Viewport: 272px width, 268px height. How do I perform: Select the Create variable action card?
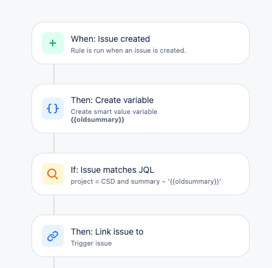(141, 109)
